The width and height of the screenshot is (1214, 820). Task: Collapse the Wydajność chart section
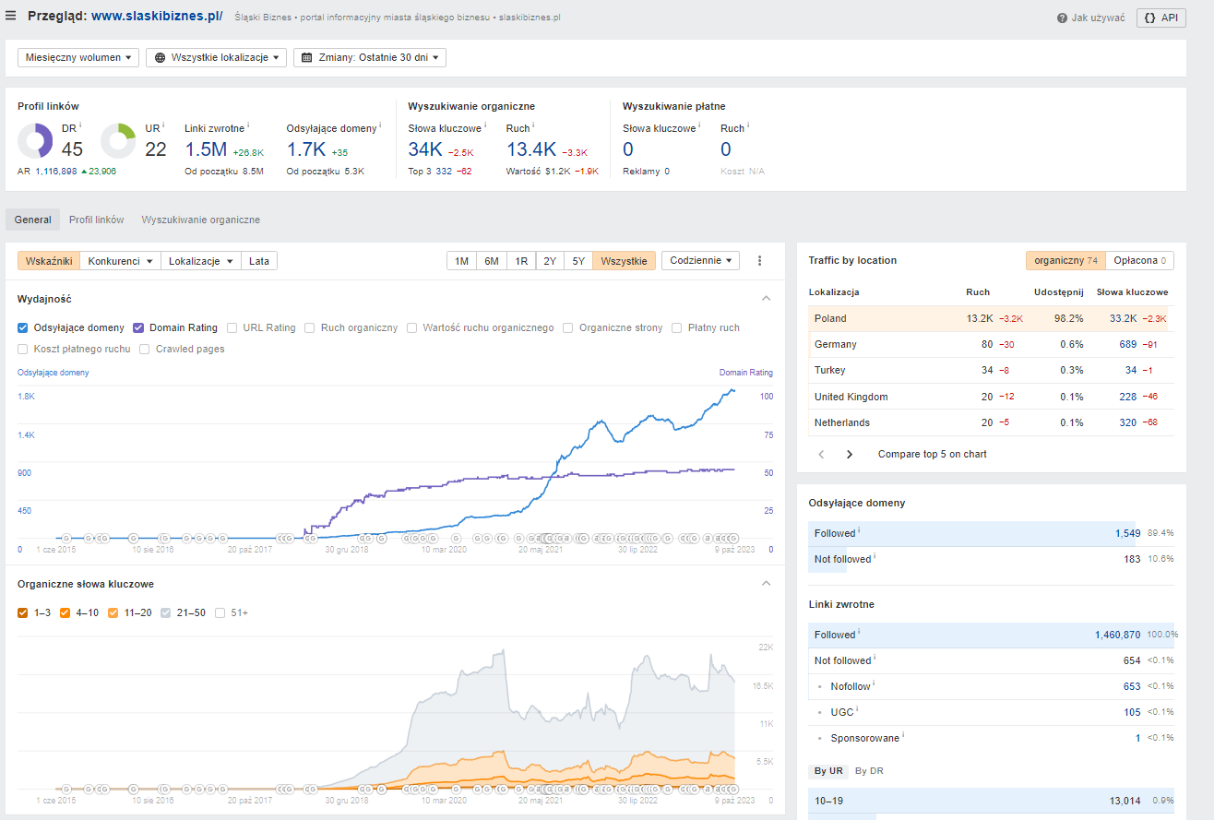click(766, 299)
